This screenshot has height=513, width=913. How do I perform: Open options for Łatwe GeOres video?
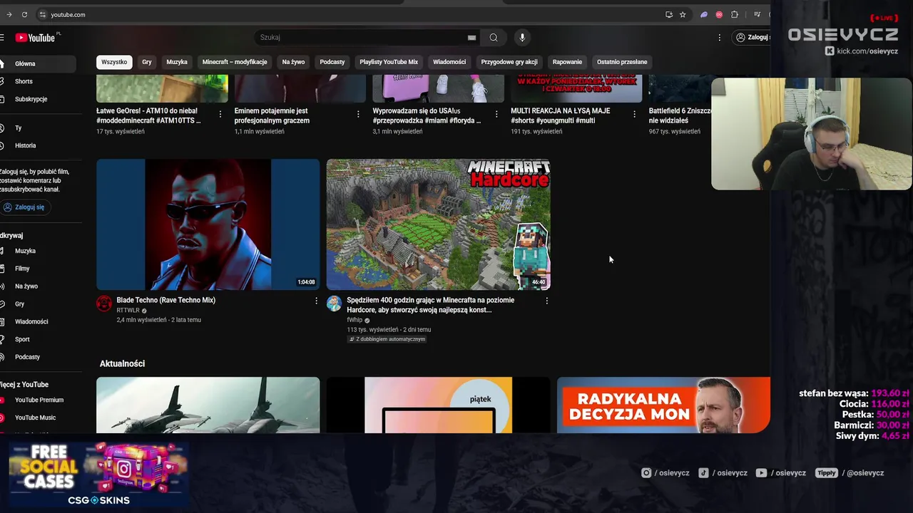point(220,114)
